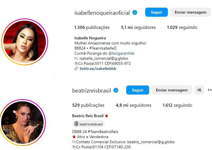Open Isabelle Nogueira's profile picture story
Viewport: 212px width, 150px height.
click(25, 42)
